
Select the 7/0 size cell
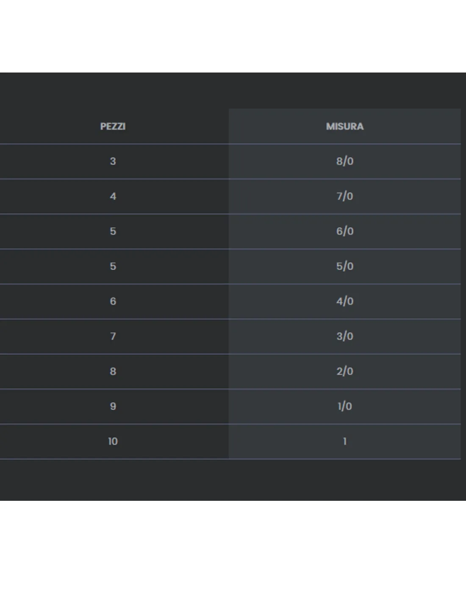(x=344, y=196)
